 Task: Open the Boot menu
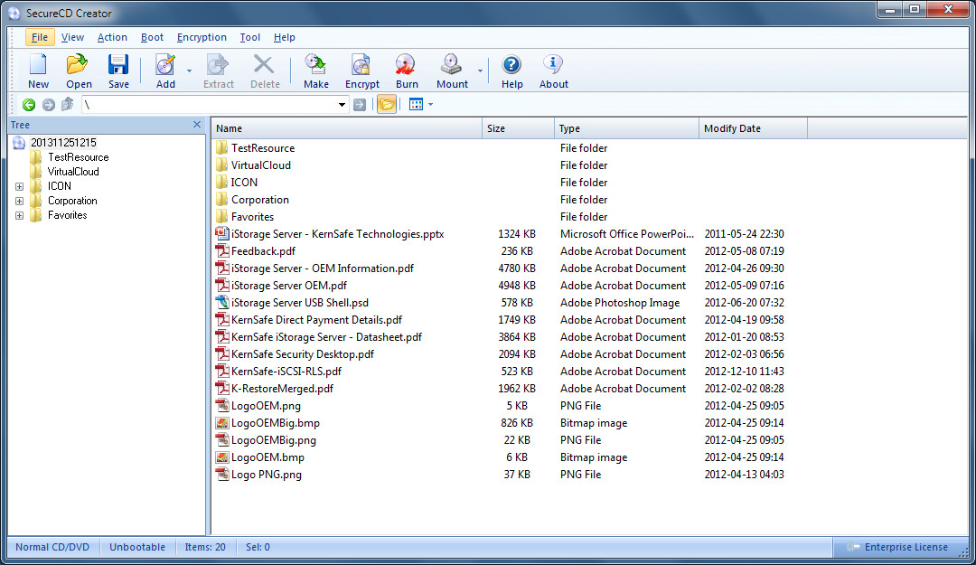152,37
